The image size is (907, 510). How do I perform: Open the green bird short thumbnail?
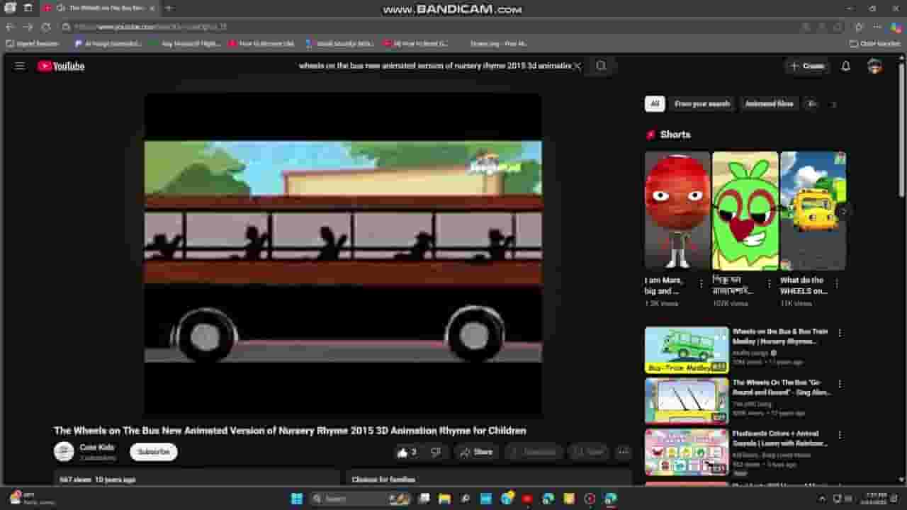click(x=745, y=210)
